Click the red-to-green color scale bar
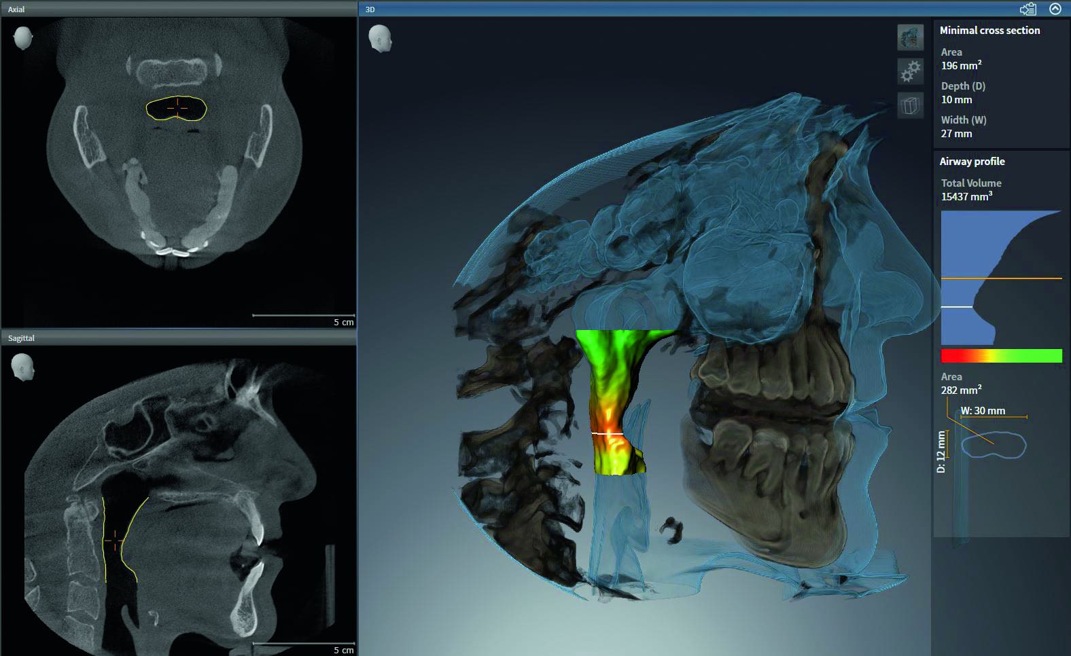Viewport: 1071px width, 656px height. pos(1001,356)
